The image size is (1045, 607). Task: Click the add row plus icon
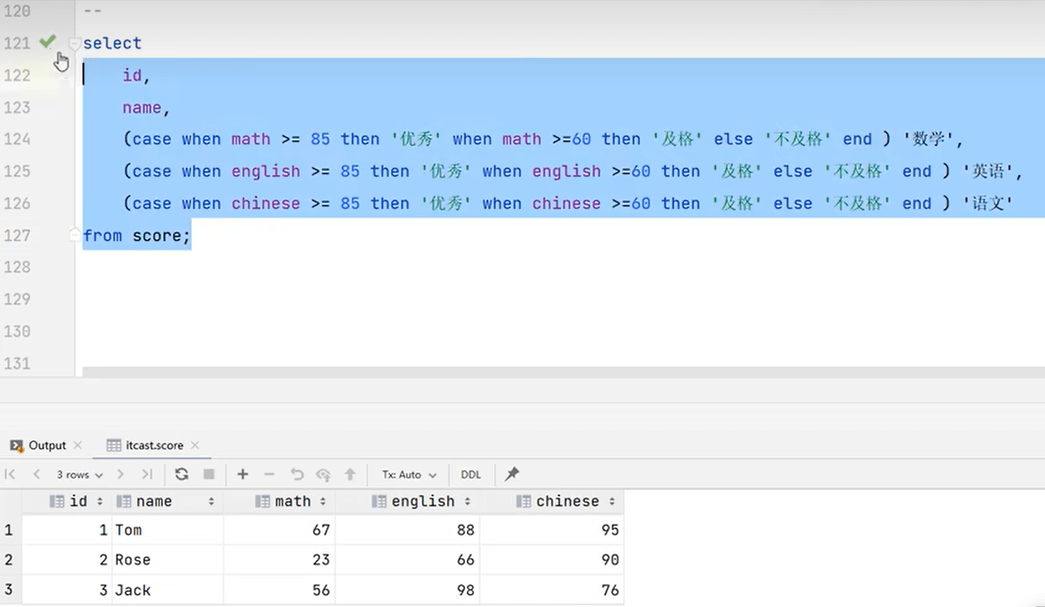pyautogui.click(x=243, y=474)
